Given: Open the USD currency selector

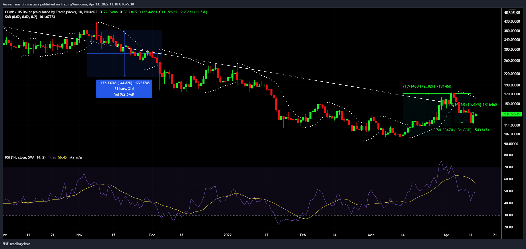Looking at the screenshot, I should click(x=512, y=12).
